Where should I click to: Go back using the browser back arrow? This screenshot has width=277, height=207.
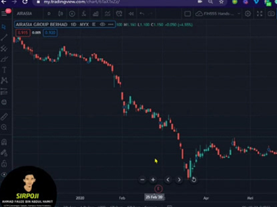click(3, 2)
